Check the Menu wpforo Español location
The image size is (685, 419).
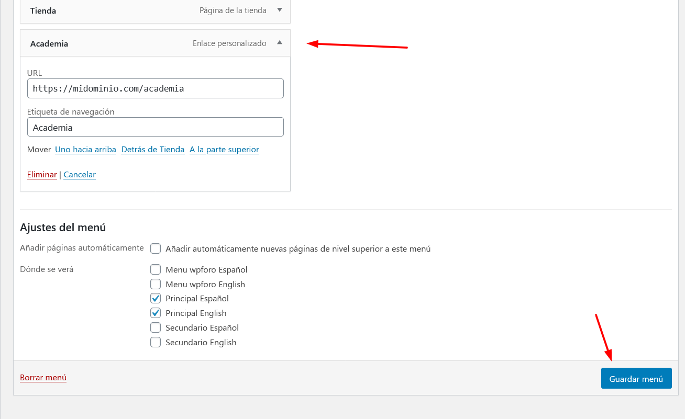[x=156, y=269]
